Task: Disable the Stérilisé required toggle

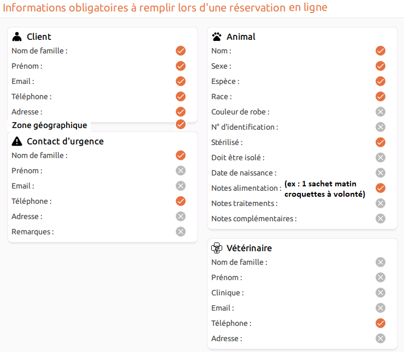Action: coord(381,142)
